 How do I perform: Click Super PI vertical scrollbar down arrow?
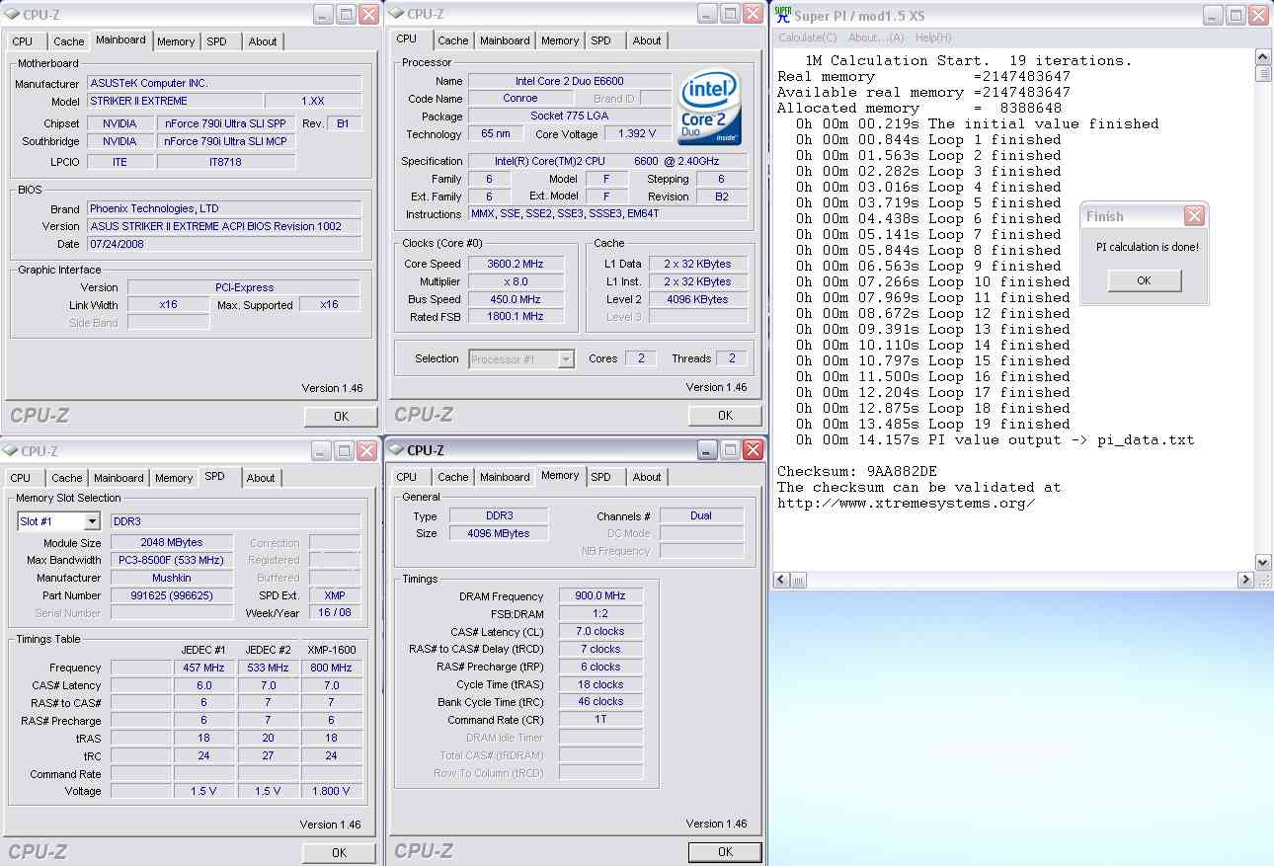click(1263, 563)
